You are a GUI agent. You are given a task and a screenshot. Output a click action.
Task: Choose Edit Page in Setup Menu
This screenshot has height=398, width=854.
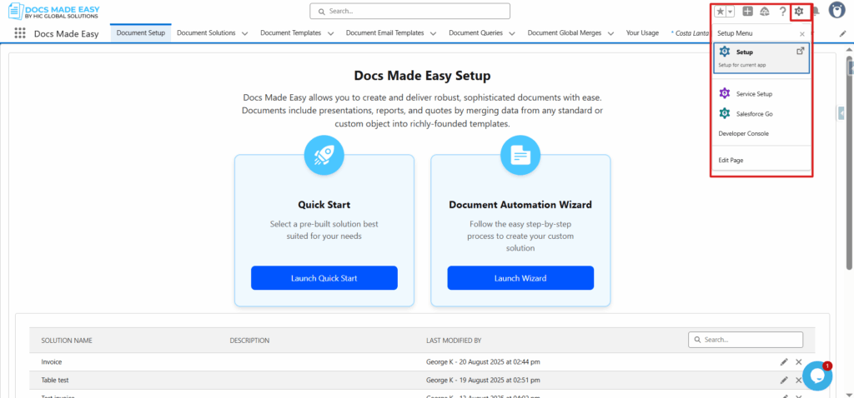[731, 161]
